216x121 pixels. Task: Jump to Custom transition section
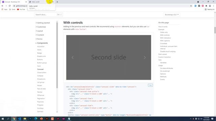[x=164, y=57]
